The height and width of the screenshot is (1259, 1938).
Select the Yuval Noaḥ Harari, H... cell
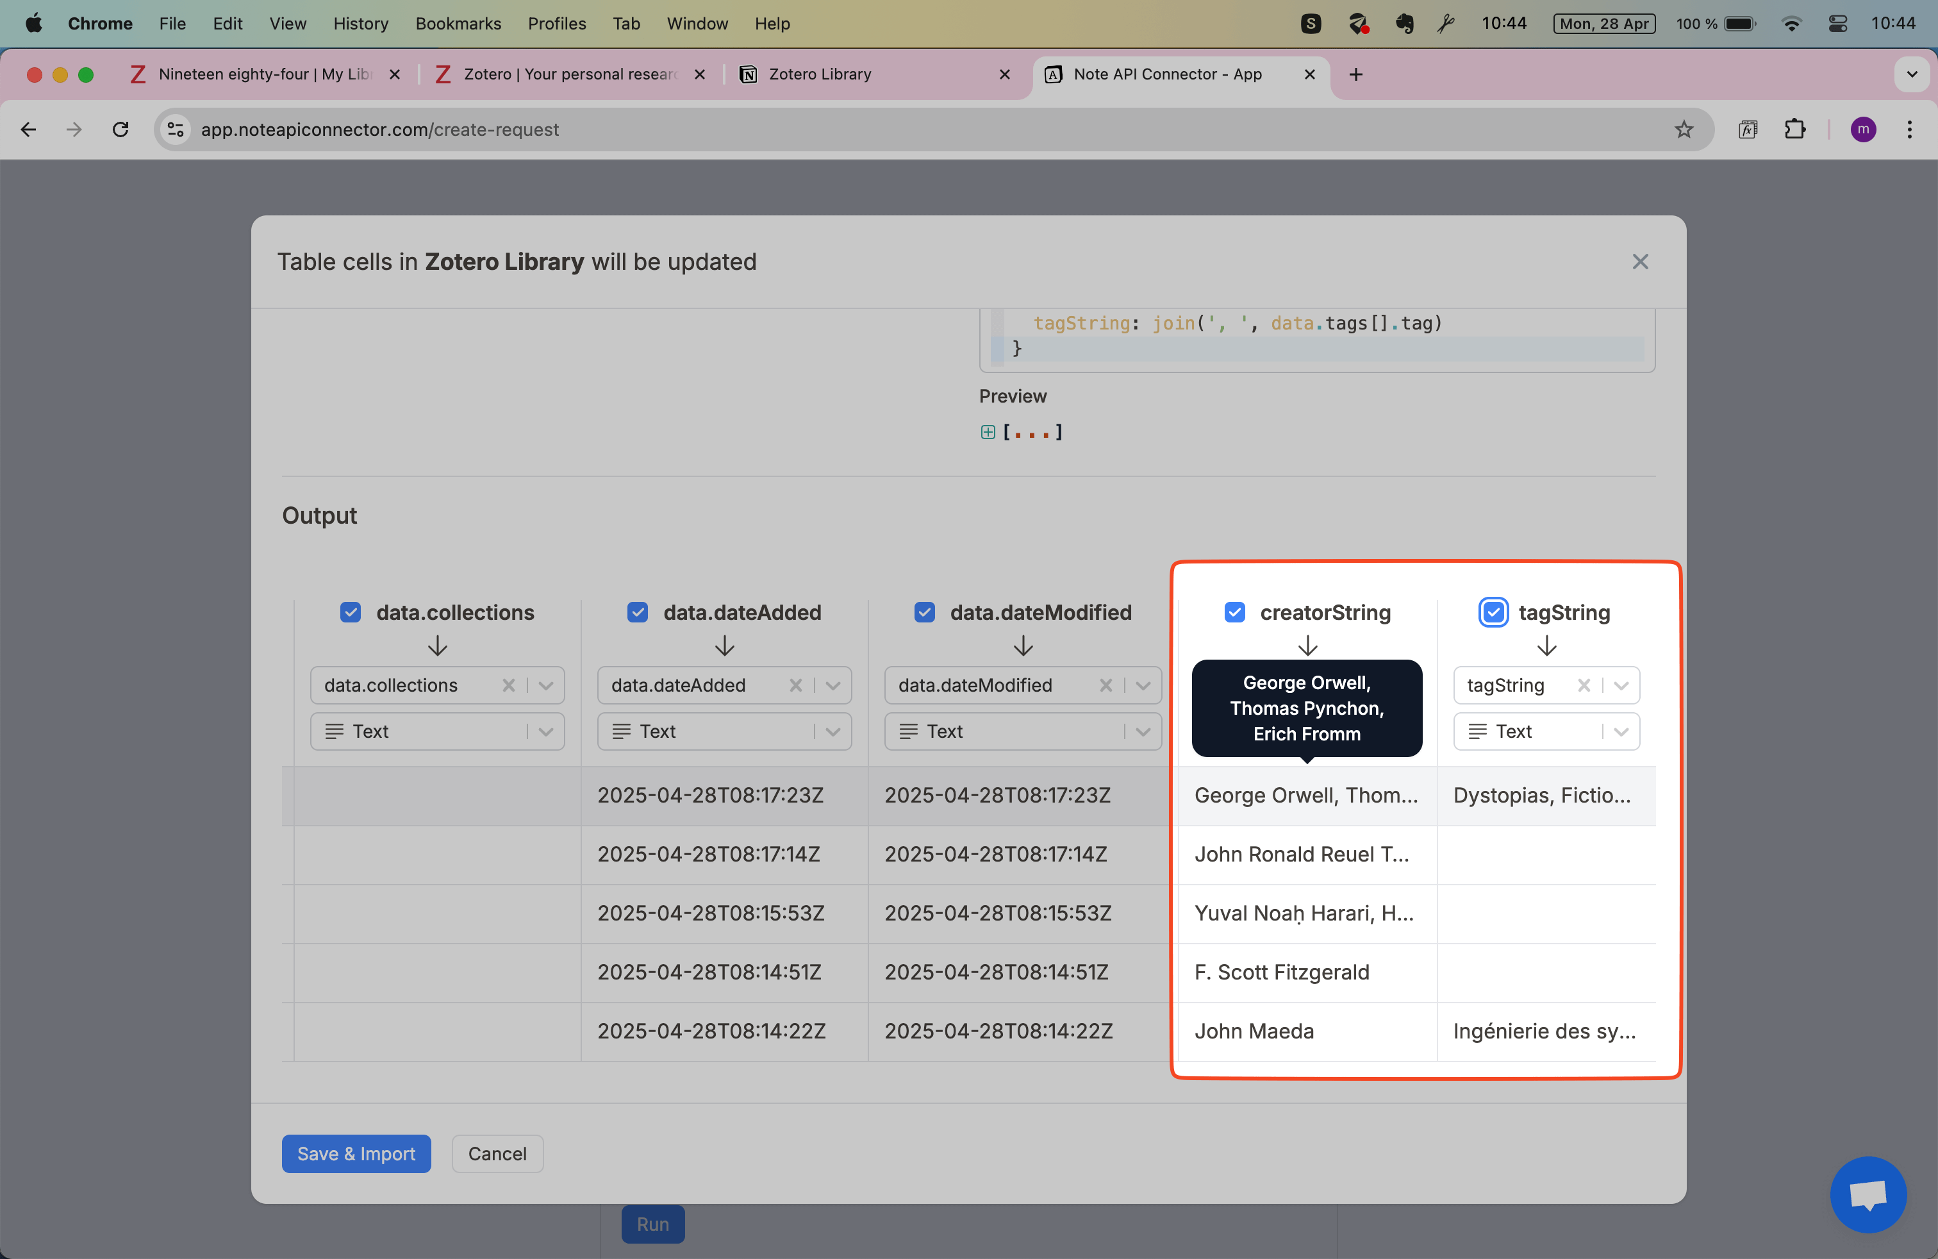(x=1307, y=913)
